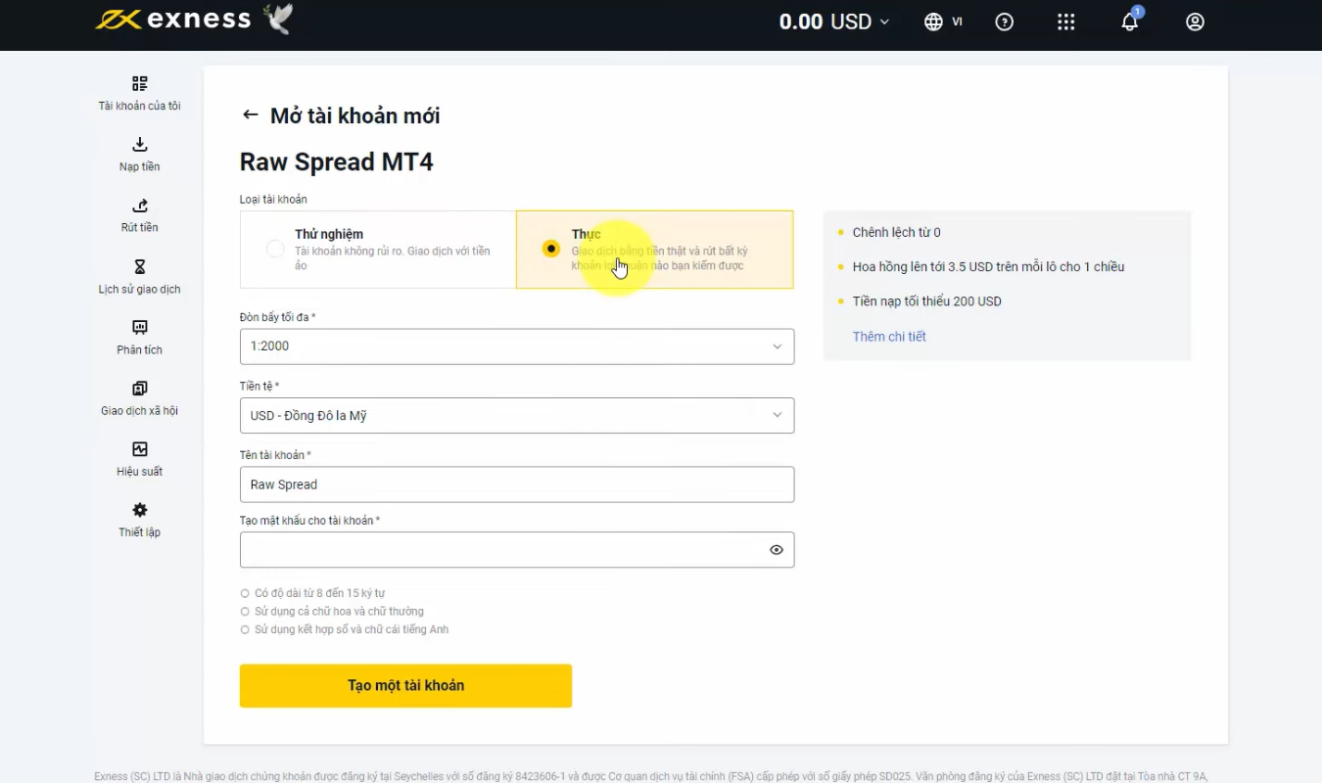Open the Phân tích menu label
Image resolution: width=1322 pixels, height=783 pixels.
click(x=140, y=349)
